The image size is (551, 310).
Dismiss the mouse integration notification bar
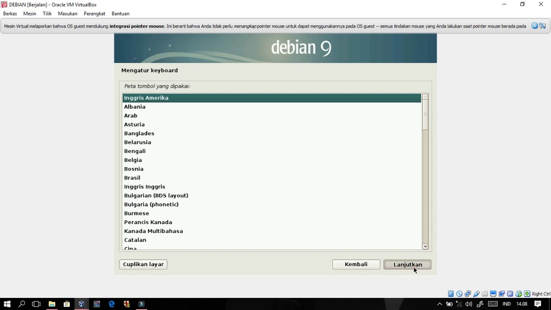point(535,26)
